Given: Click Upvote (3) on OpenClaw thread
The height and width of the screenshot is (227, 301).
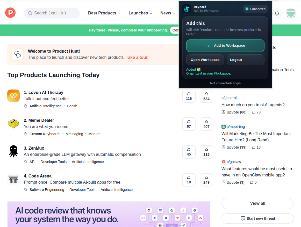Looking at the screenshot, I should (233, 182).
